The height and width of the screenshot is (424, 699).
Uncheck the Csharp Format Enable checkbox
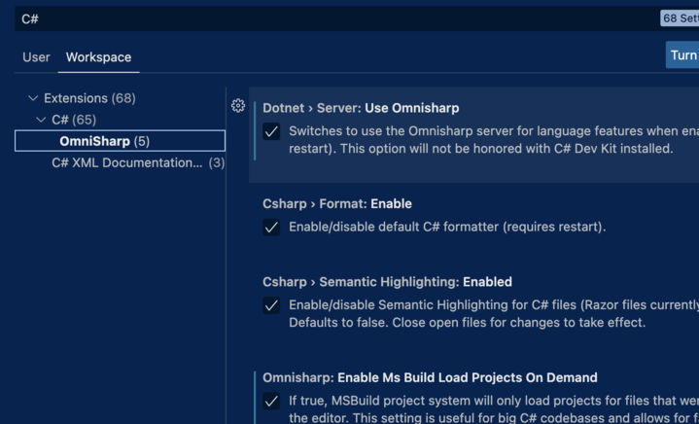271,228
